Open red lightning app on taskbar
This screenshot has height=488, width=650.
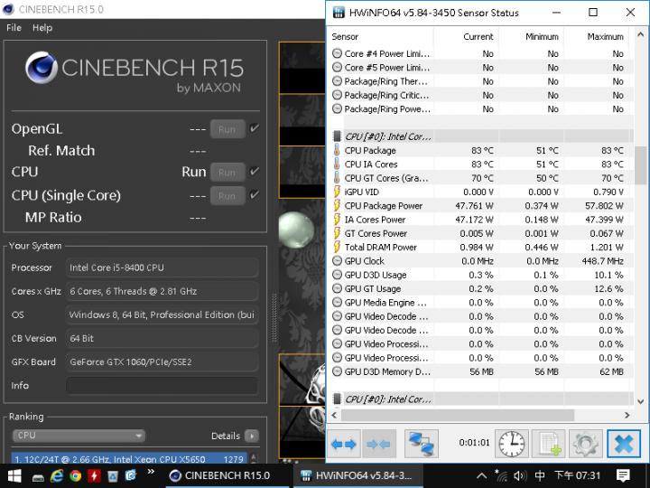[x=94, y=475]
